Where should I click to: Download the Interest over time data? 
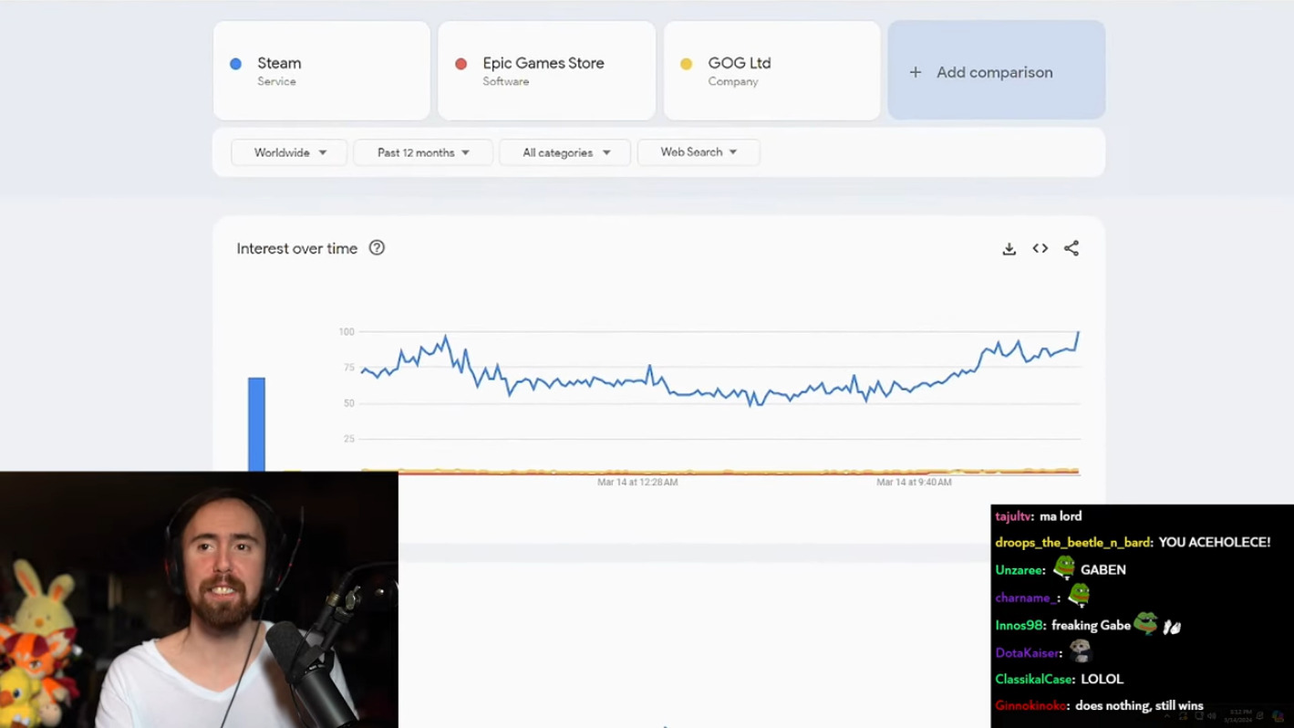[x=1009, y=249]
